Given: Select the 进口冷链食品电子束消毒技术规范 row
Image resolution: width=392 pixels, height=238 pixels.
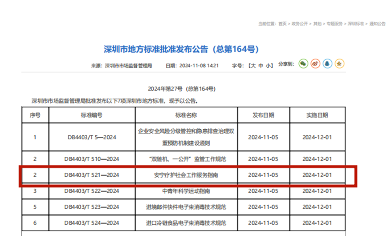Looking at the screenshot, I should point(186,223).
